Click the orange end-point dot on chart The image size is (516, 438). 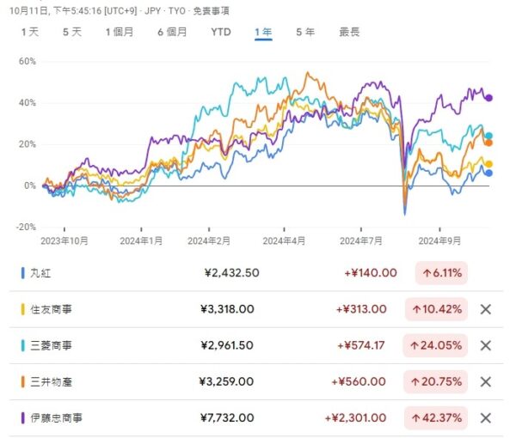pyautogui.click(x=488, y=143)
